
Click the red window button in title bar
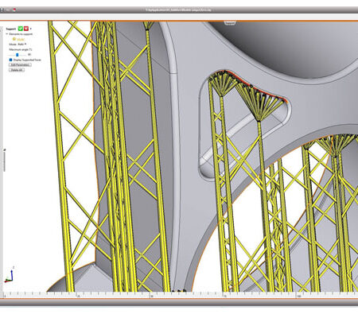(x=14, y=10)
